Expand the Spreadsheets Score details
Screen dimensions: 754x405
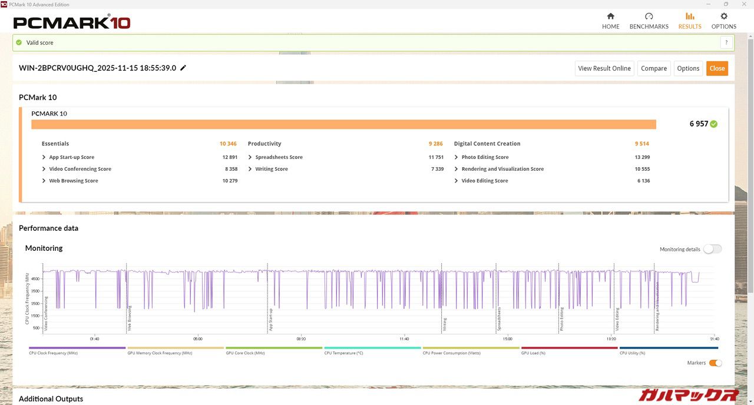click(250, 157)
